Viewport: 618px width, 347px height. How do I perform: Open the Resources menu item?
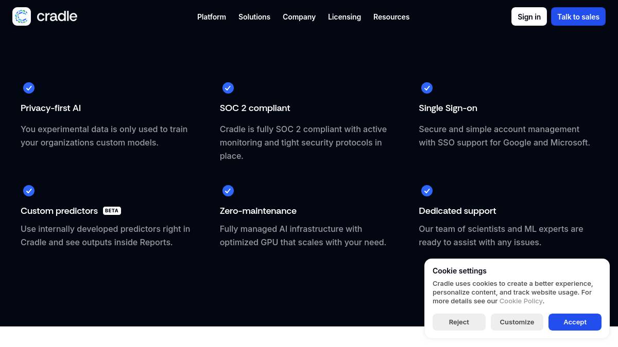(x=391, y=17)
